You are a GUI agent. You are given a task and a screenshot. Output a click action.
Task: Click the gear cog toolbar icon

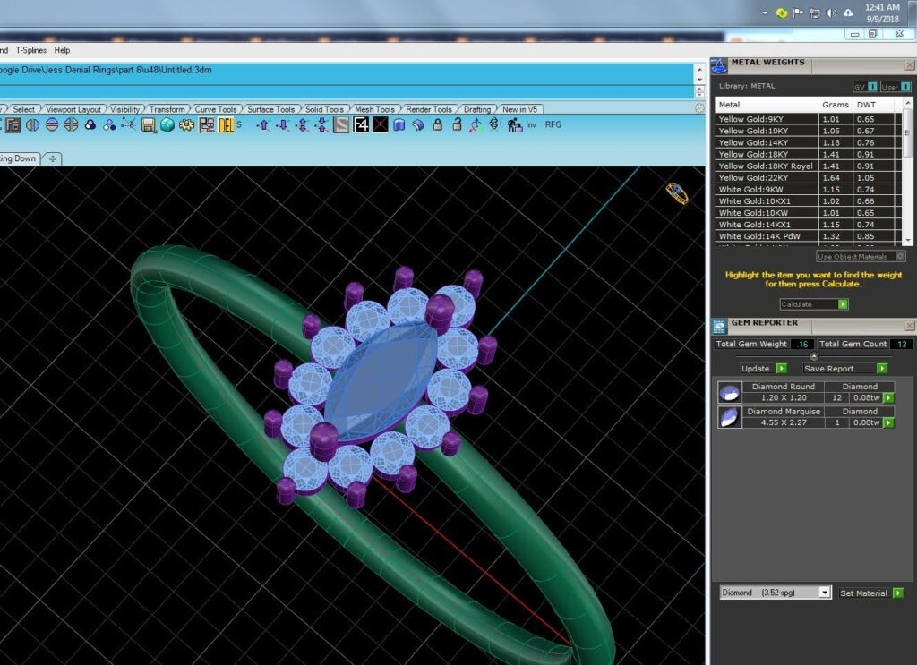pos(186,125)
